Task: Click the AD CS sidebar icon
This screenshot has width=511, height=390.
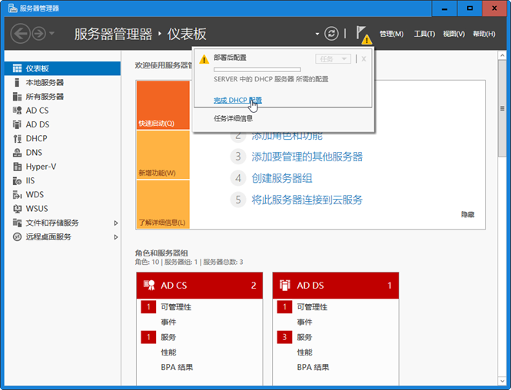Action: 17,111
